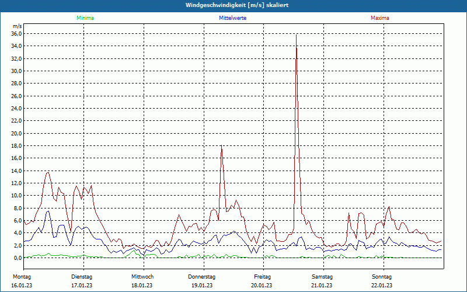Click the 'Samstag' day label

322,276
